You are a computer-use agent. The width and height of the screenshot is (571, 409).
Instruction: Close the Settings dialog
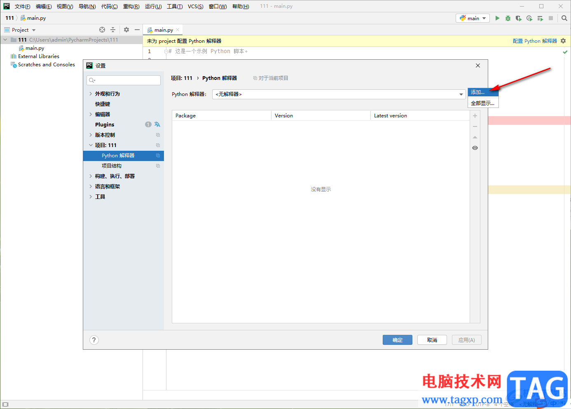[478, 65]
